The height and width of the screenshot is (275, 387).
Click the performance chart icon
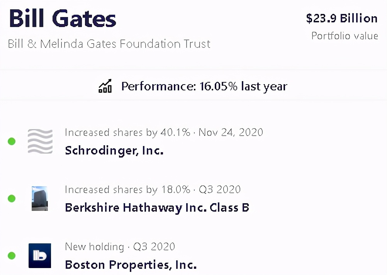pyautogui.click(x=105, y=86)
